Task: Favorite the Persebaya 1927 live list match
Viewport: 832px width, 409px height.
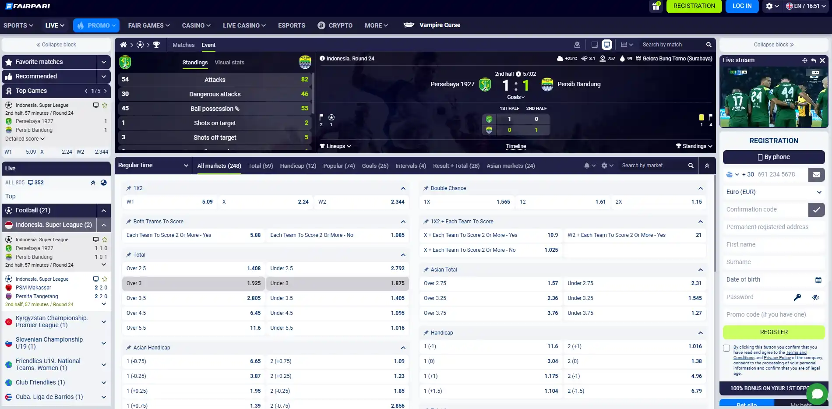Action: tap(105, 240)
